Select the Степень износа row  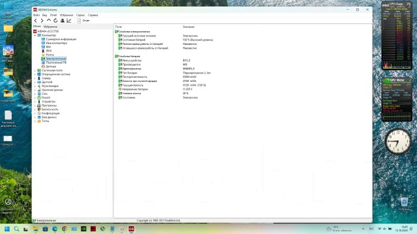(132, 94)
